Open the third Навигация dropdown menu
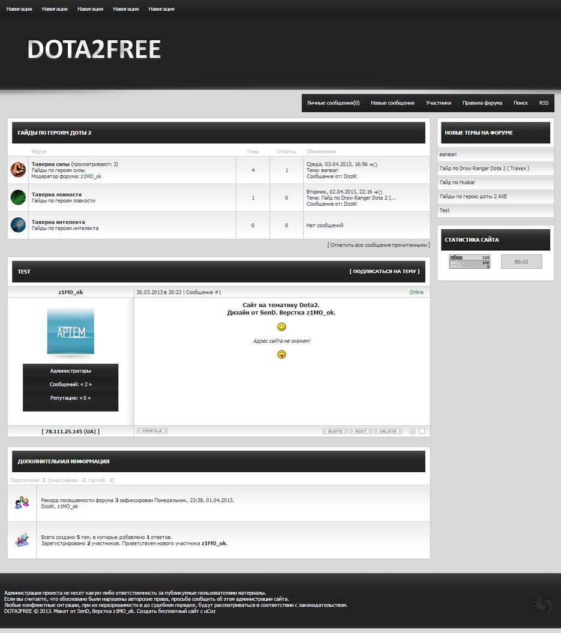 [x=89, y=8]
